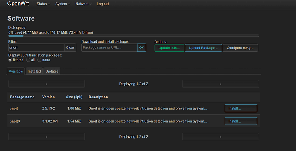Click the 1.54 MiB size cell
Screen dimensions: 296x151
(x=74, y=121)
